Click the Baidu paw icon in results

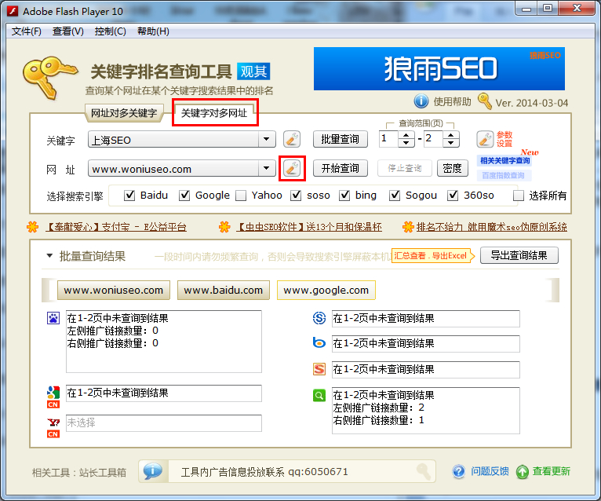tap(53, 318)
